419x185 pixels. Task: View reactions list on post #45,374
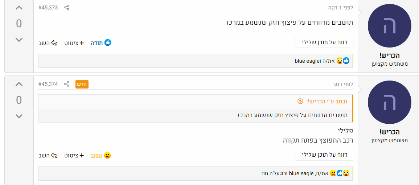305,173
